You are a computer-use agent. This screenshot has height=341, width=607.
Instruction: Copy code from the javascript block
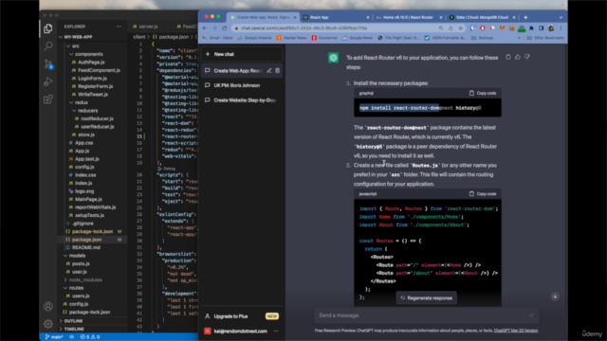483,193
